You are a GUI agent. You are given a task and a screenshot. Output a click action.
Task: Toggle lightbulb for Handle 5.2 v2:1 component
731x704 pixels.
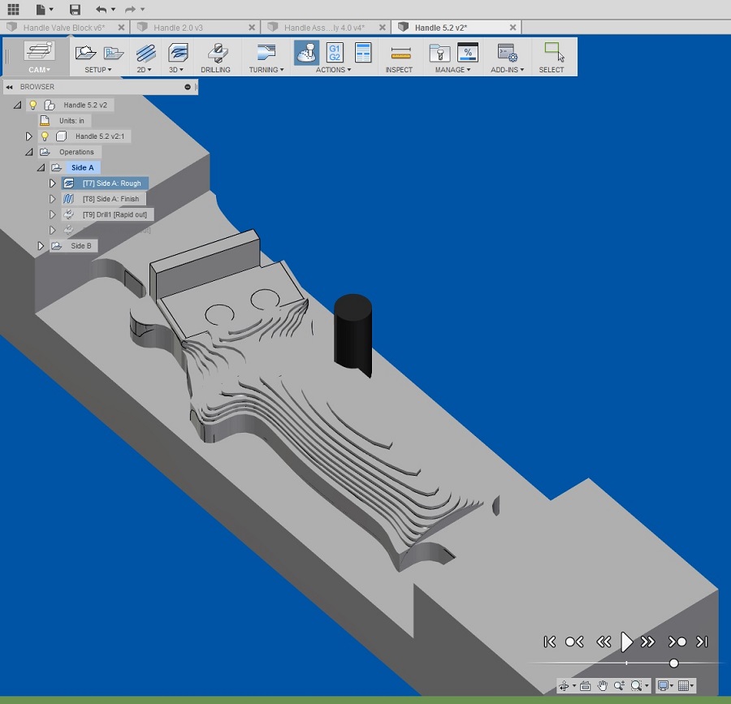tap(45, 136)
